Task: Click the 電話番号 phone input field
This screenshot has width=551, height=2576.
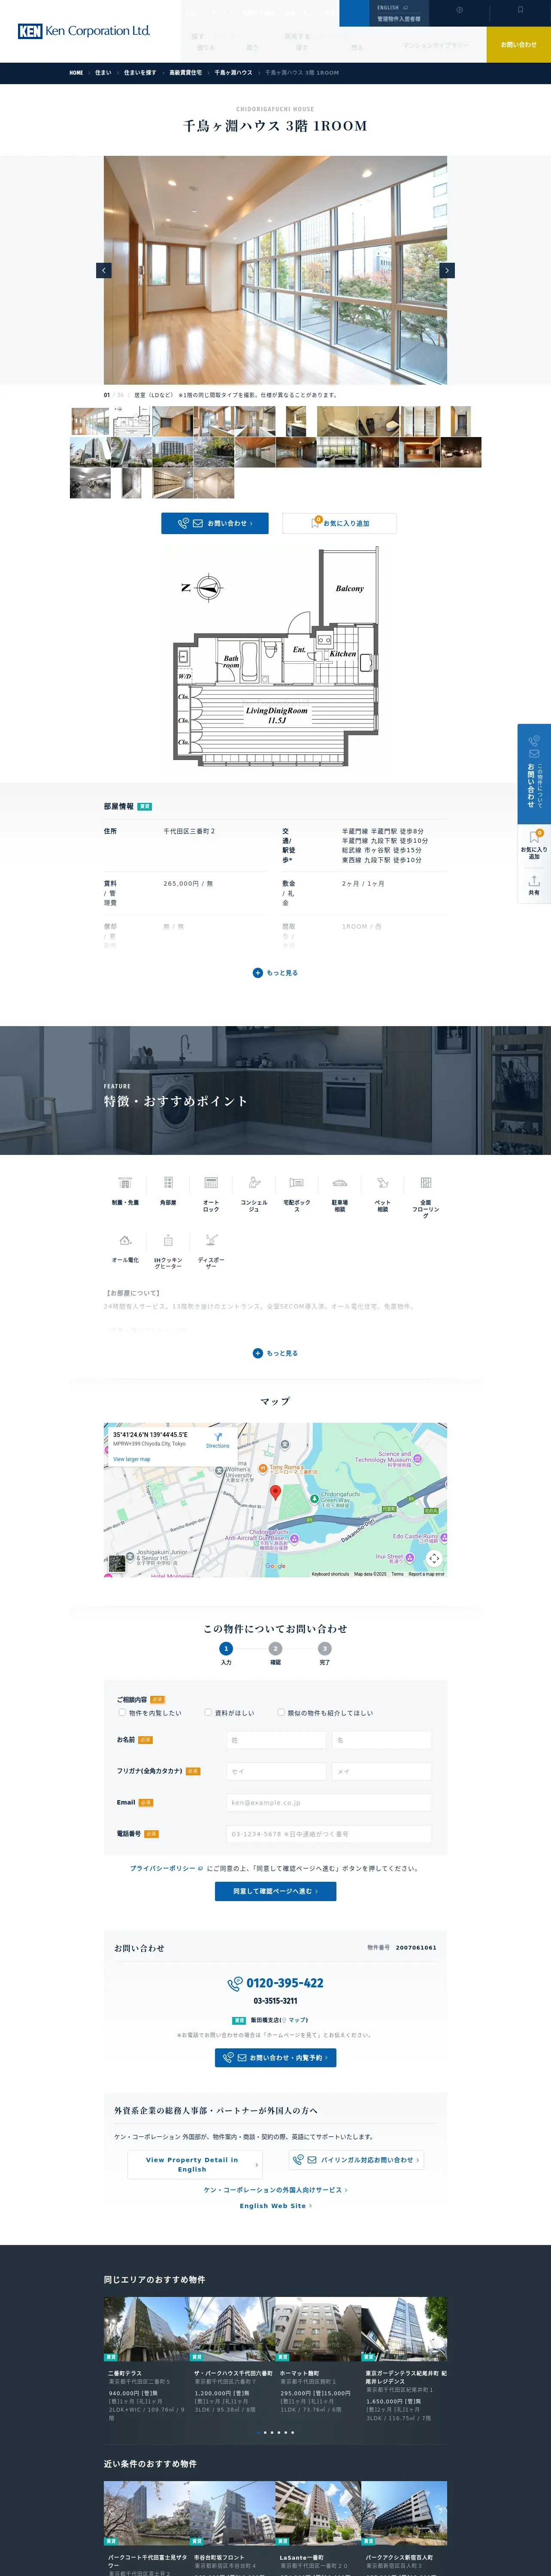Action: point(329,1834)
